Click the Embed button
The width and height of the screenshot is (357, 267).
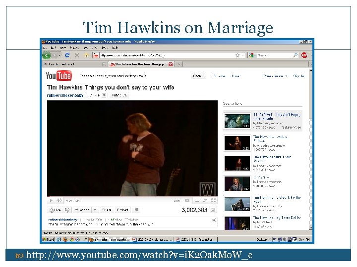tap(123, 210)
